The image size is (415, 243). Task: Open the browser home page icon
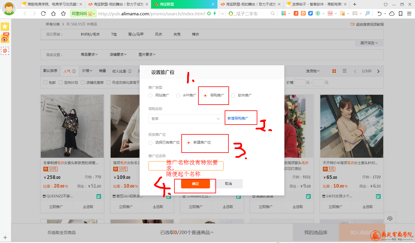click(x=53, y=14)
